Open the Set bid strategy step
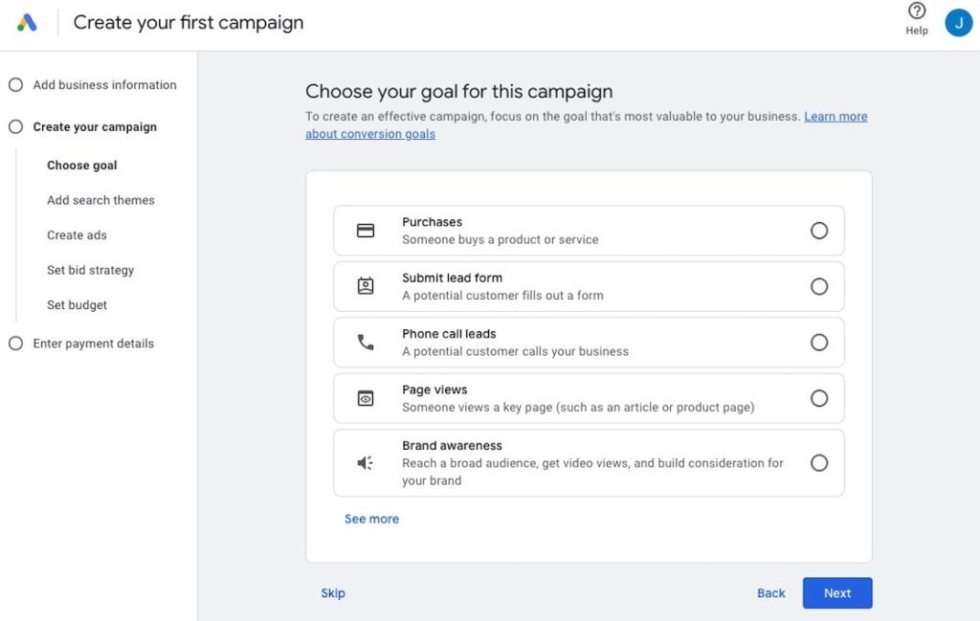The image size is (980, 621). point(90,270)
